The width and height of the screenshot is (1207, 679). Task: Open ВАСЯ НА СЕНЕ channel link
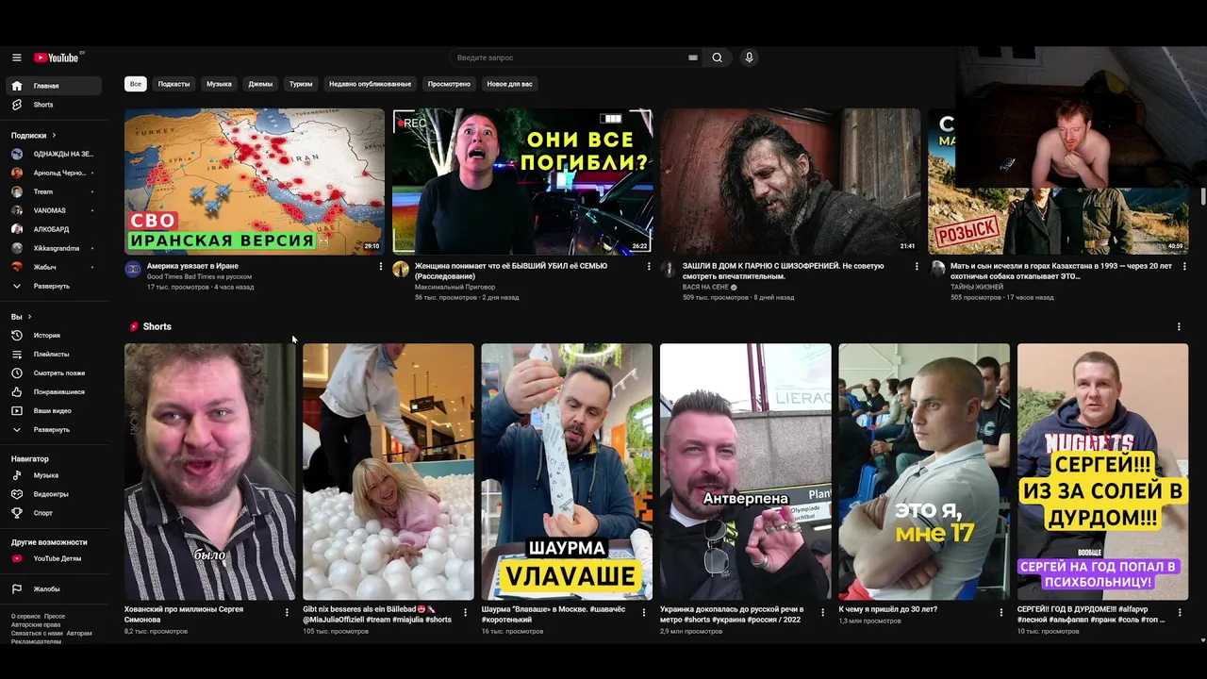click(x=706, y=287)
